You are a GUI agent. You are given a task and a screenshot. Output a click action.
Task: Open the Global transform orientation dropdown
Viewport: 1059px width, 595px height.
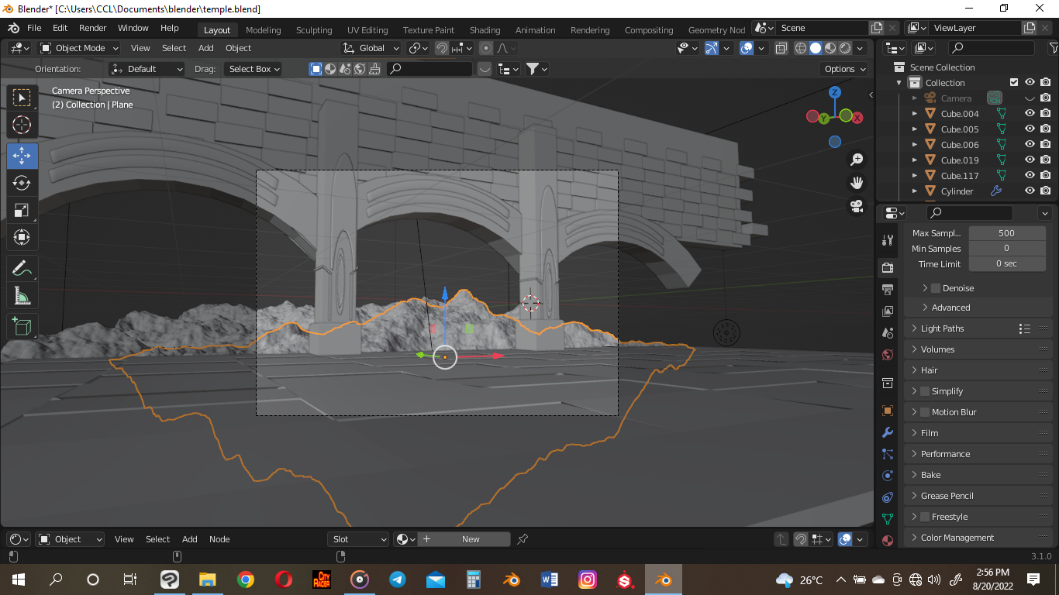pyautogui.click(x=371, y=48)
